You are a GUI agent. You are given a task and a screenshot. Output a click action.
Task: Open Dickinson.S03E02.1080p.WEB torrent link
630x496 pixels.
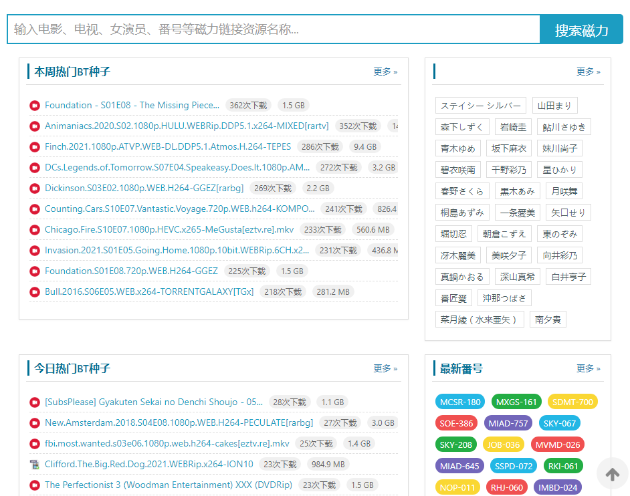coord(144,188)
